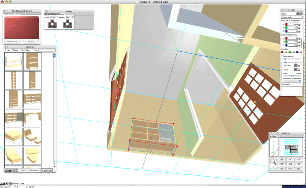Set NaviCam view to 90°

pos(298,163)
